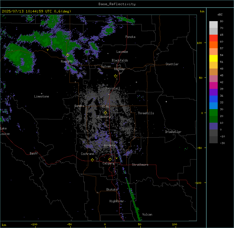Image resolution: width=234 pixels, height=228 pixels.
Task: Select the orange 60 dBZ legend swatch
Action: pos(213,45)
